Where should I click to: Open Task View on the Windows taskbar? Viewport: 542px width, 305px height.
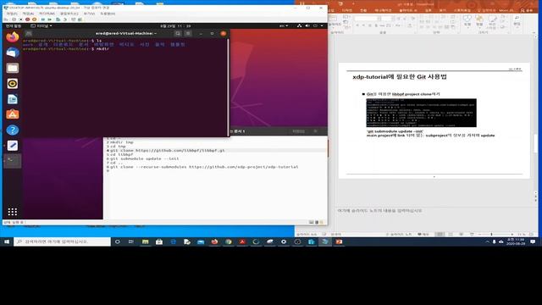coord(131,241)
